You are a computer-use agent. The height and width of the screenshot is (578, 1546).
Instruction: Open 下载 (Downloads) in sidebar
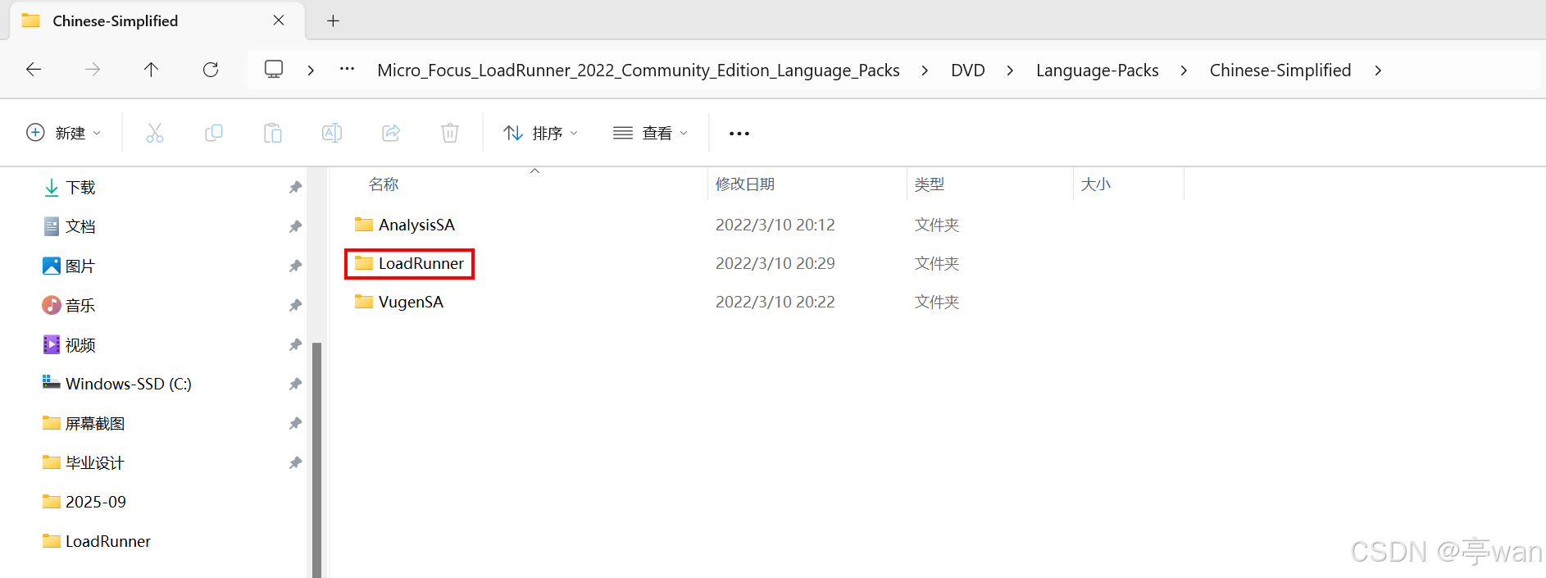(80, 187)
